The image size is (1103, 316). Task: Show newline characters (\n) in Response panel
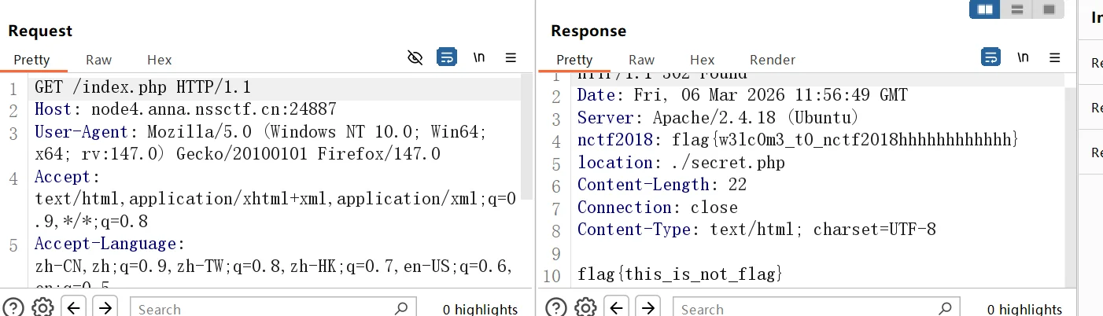1023,57
